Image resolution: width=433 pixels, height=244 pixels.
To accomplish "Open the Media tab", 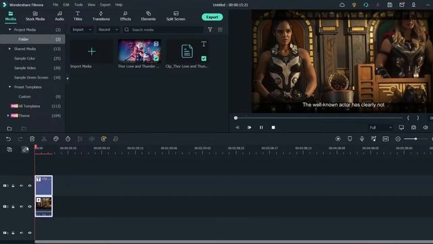I will 11,16.
